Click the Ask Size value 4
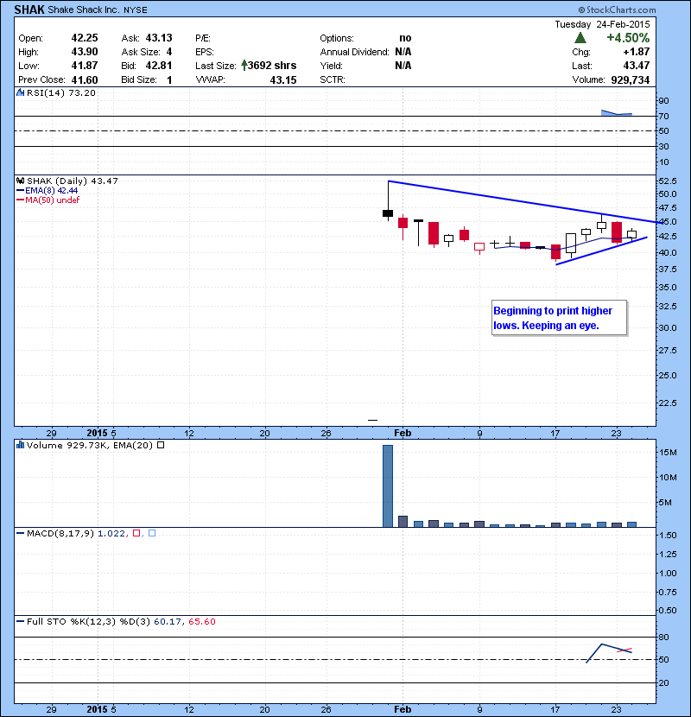Viewport: 691px width, 717px height. 169,52
